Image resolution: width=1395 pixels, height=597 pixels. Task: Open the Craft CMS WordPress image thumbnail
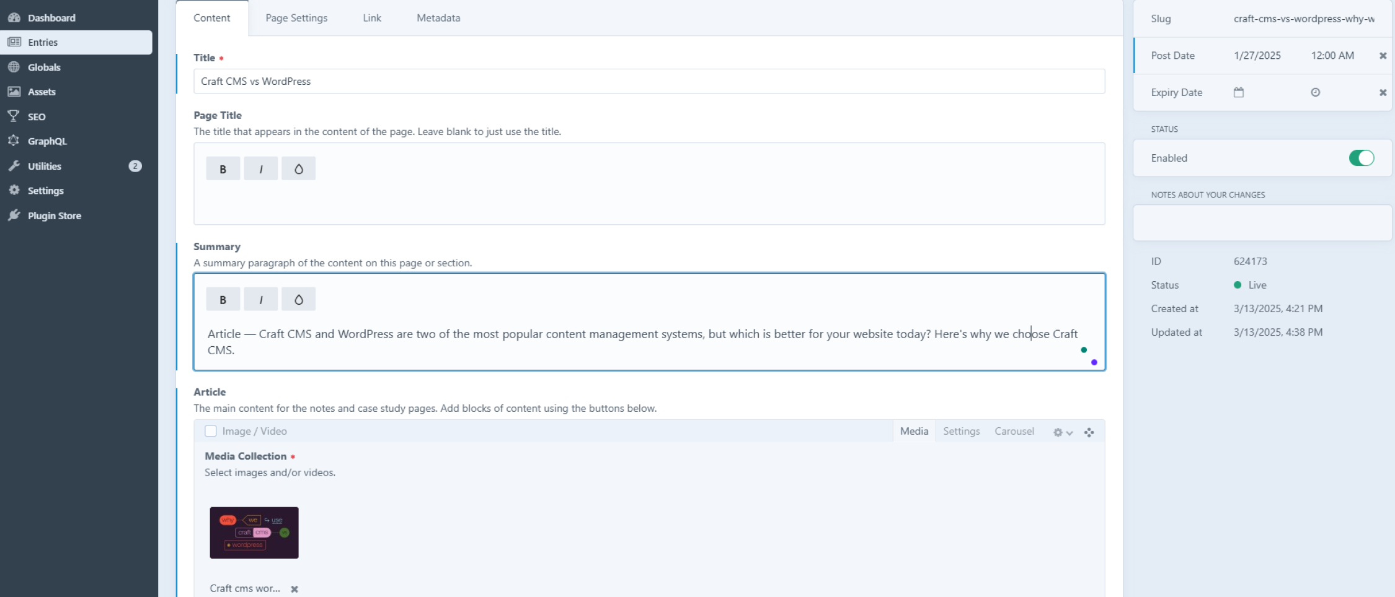click(x=254, y=533)
